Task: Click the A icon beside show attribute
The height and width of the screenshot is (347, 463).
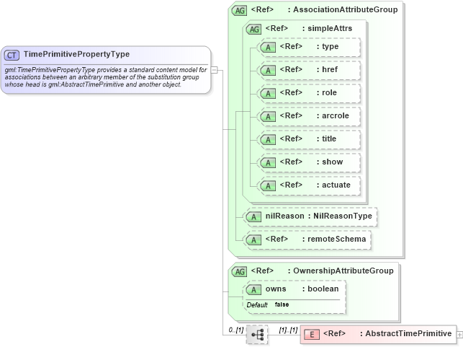Action: click(x=268, y=163)
